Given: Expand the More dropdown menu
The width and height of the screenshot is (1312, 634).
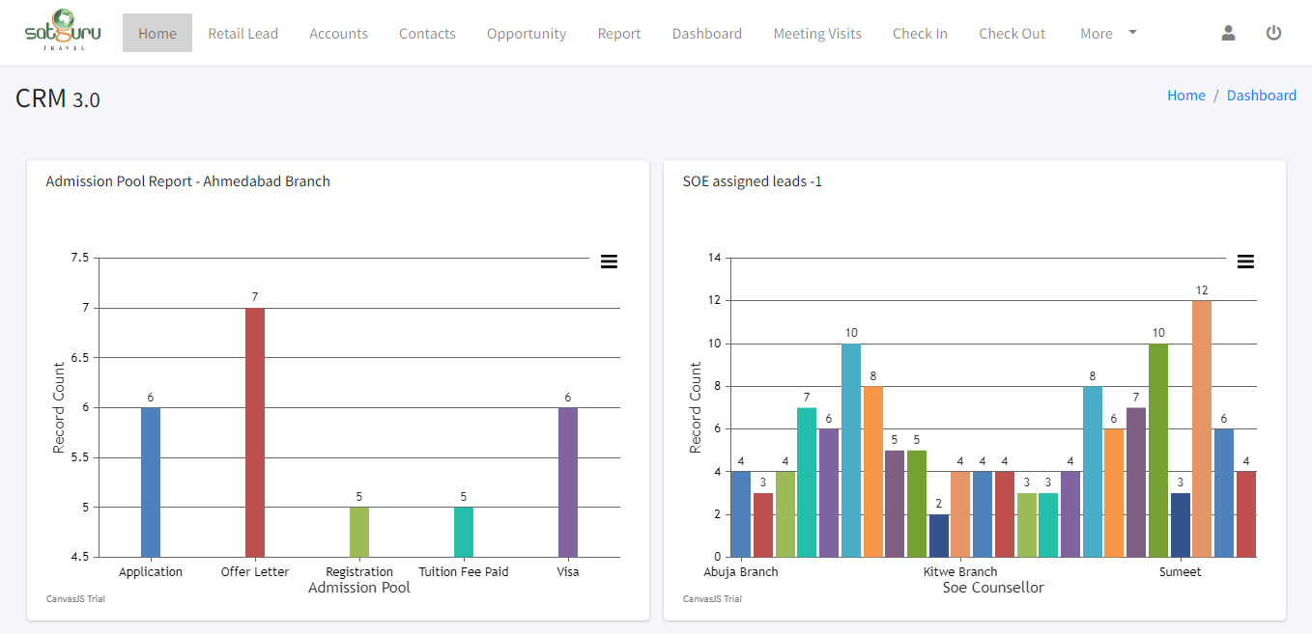Looking at the screenshot, I should coord(1108,33).
